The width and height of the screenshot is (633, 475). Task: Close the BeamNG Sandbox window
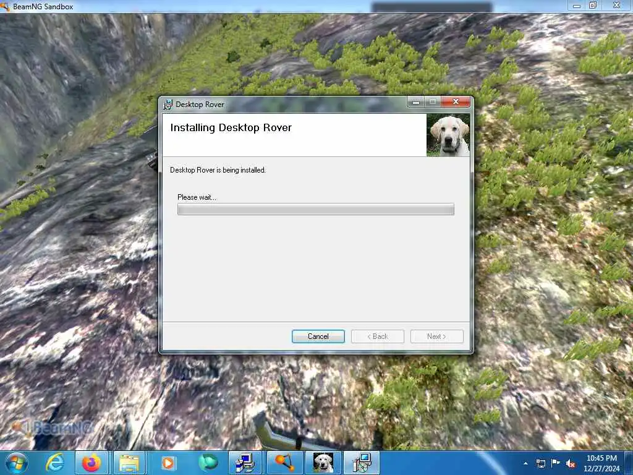(616, 6)
